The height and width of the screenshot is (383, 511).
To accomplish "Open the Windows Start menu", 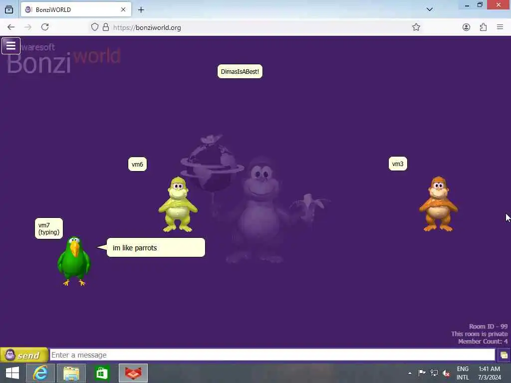I will point(12,373).
